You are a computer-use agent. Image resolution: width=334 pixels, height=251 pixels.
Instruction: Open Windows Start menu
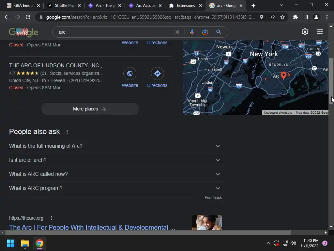(10, 243)
